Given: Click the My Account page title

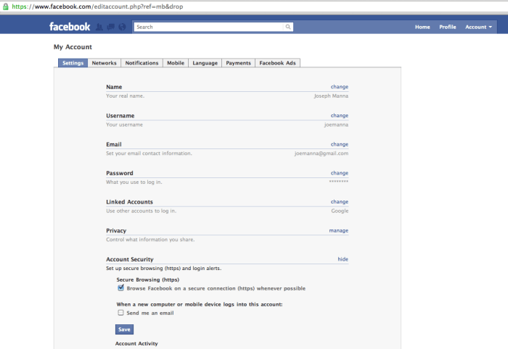Looking at the screenshot, I should tap(73, 47).
